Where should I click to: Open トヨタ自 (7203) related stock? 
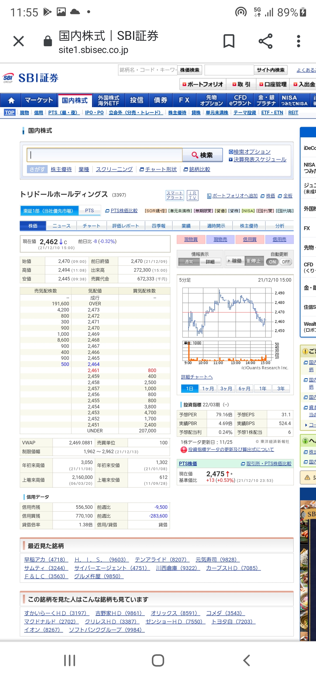click(233, 621)
